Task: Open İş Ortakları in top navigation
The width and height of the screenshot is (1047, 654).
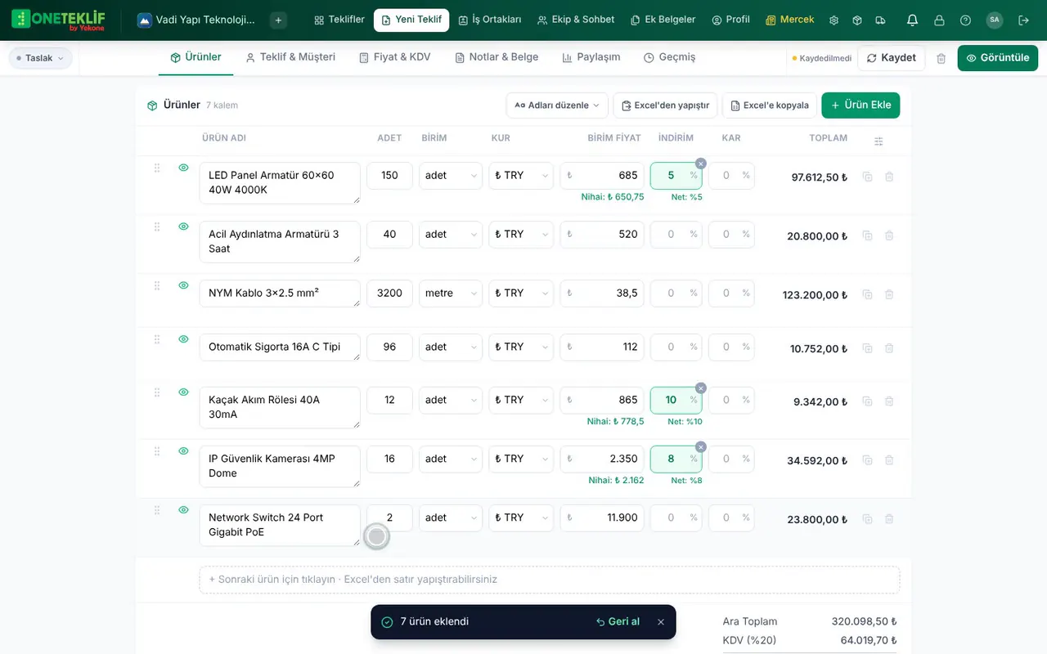Action: point(490,20)
